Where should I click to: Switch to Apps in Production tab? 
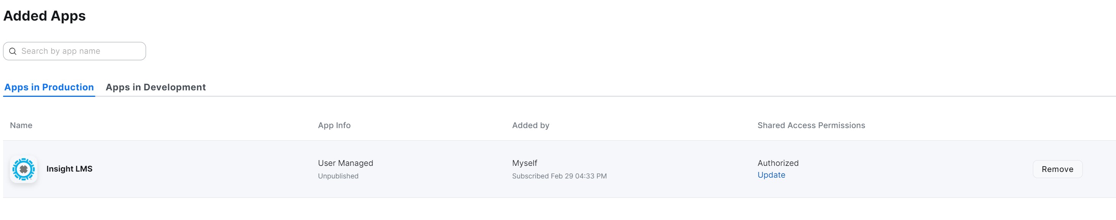(49, 87)
